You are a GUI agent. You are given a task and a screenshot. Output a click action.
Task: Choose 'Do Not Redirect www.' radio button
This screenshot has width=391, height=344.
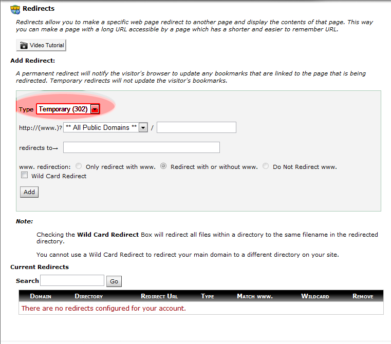(x=266, y=166)
